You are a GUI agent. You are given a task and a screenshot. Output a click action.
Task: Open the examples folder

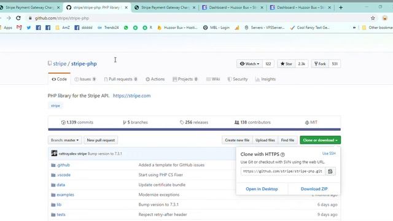tap(65, 195)
